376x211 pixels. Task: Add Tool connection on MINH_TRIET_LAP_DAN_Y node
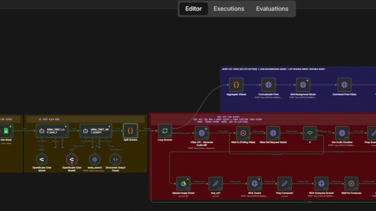click(62, 147)
